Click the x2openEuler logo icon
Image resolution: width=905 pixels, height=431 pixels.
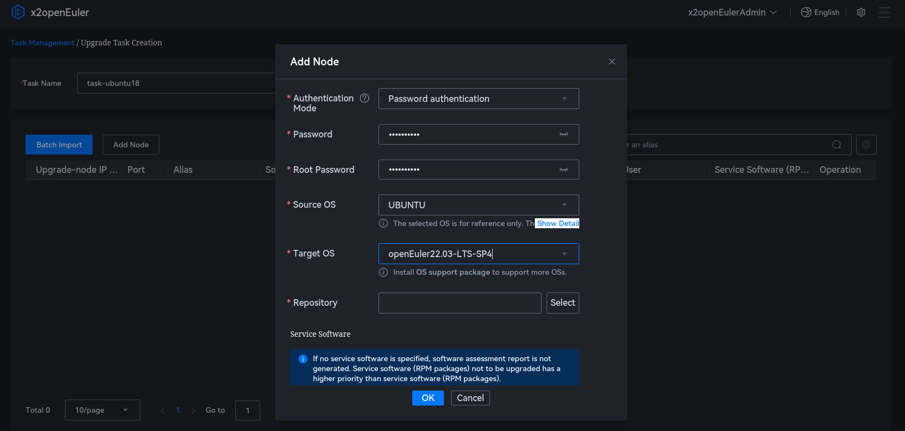tap(18, 12)
